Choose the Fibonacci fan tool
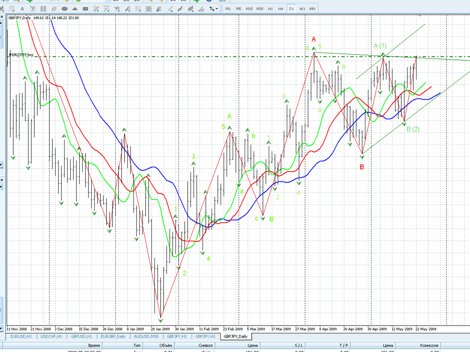Viewport: 470px width, 352px height. (127, 9)
